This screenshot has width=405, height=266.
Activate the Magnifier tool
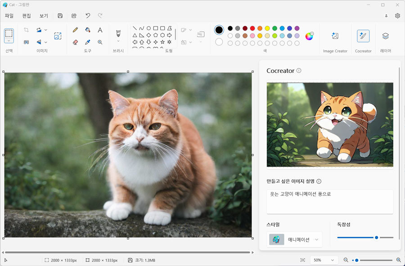[x=100, y=42]
